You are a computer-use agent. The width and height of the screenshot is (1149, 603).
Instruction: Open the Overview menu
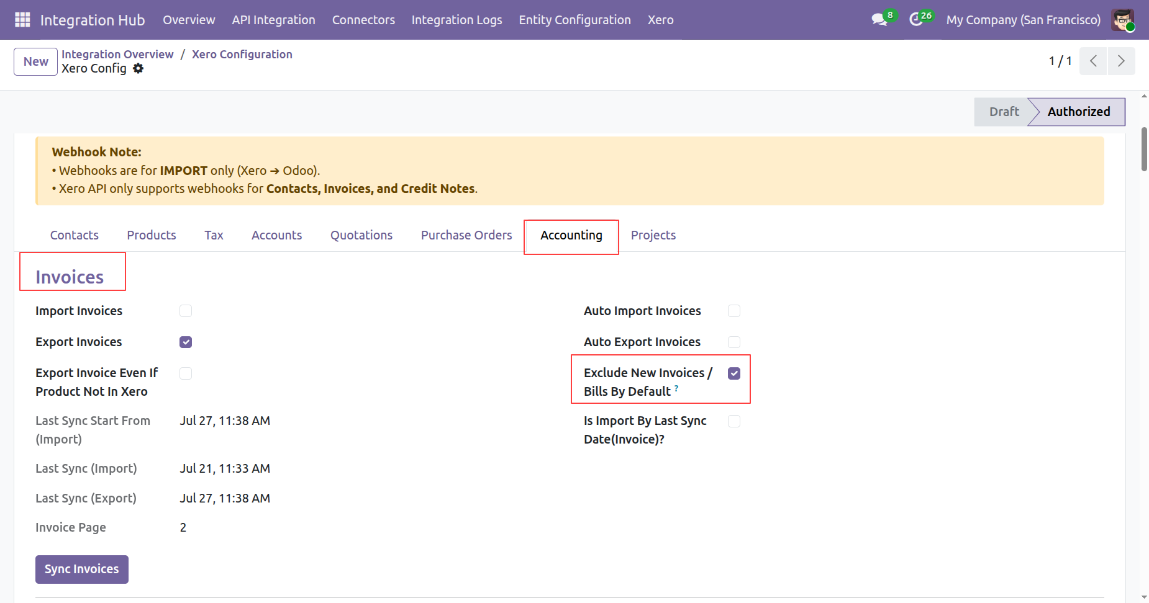coord(189,20)
